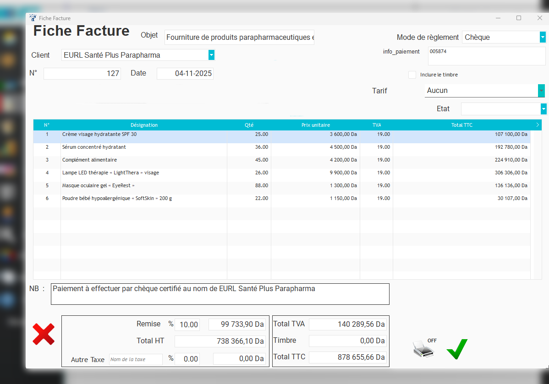The image size is (549, 384).
Task: Click the red X cancel icon
Action: point(44,334)
